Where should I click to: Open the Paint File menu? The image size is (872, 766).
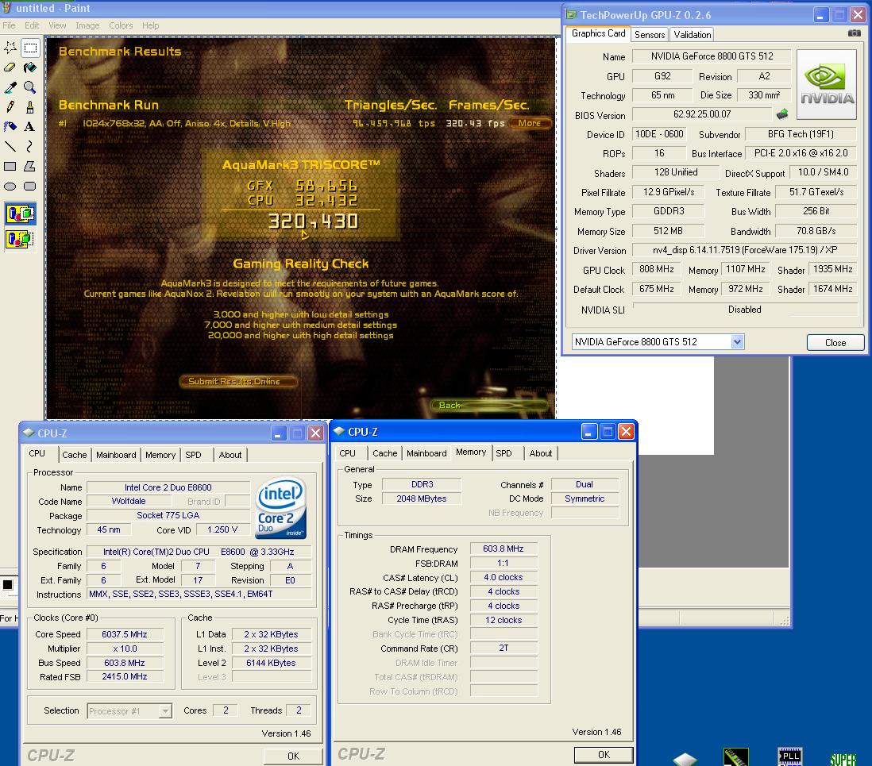pos(9,25)
